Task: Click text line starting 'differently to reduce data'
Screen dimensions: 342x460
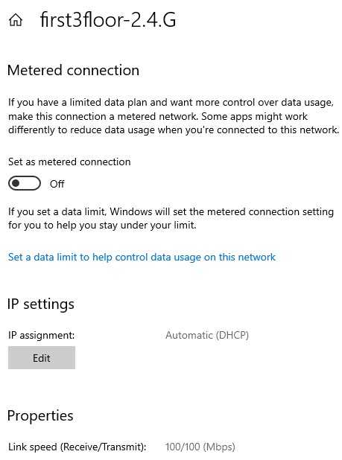Action: point(174,130)
